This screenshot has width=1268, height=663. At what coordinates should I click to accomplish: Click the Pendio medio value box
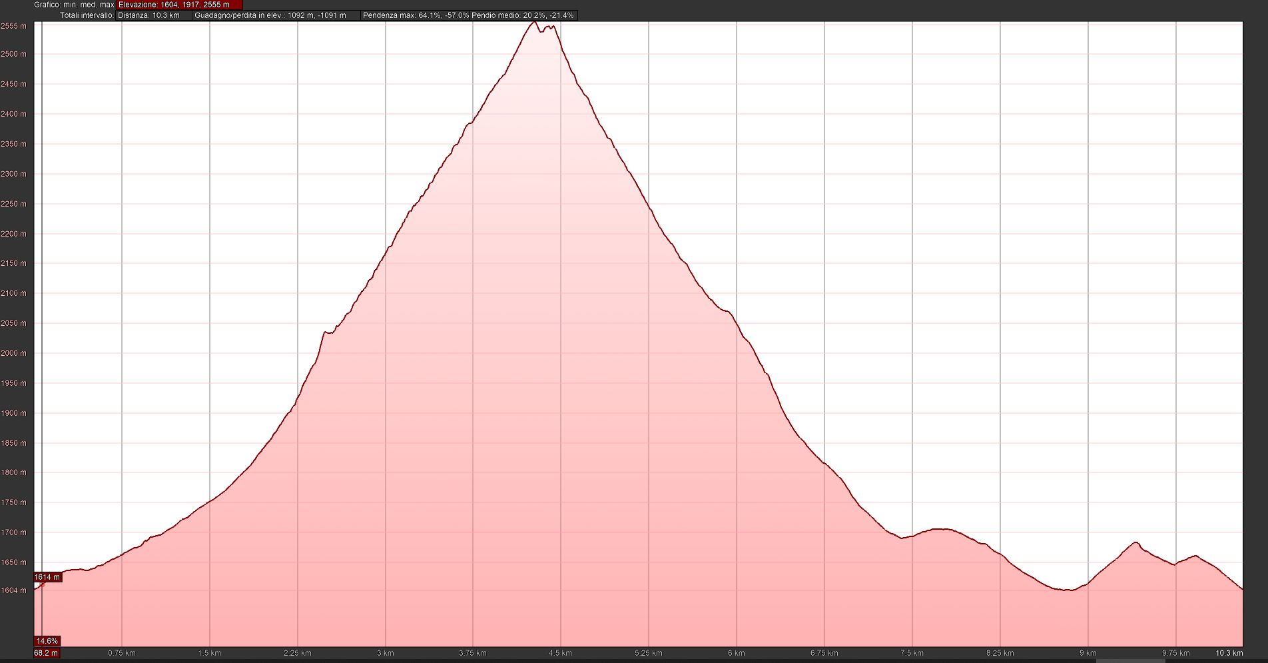523,15
